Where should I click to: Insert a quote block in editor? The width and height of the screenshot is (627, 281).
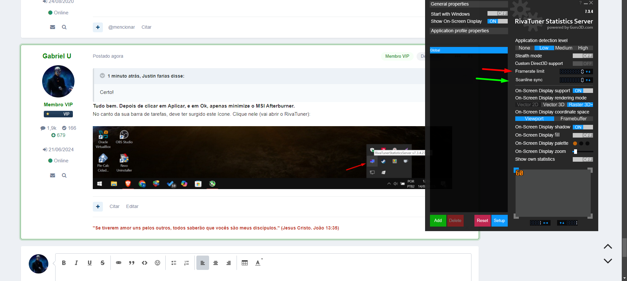(132, 263)
